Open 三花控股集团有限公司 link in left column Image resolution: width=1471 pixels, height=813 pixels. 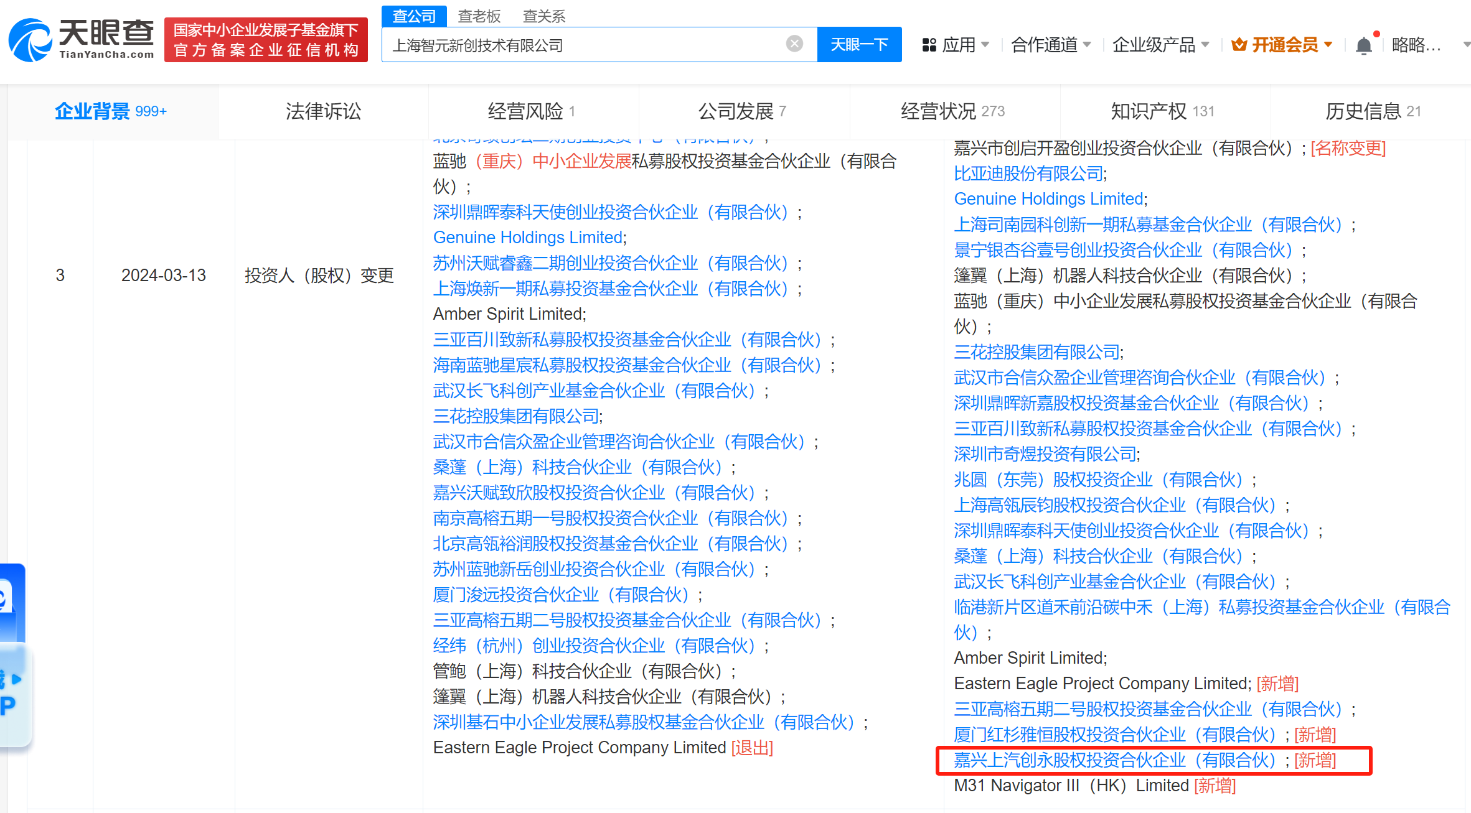(516, 416)
